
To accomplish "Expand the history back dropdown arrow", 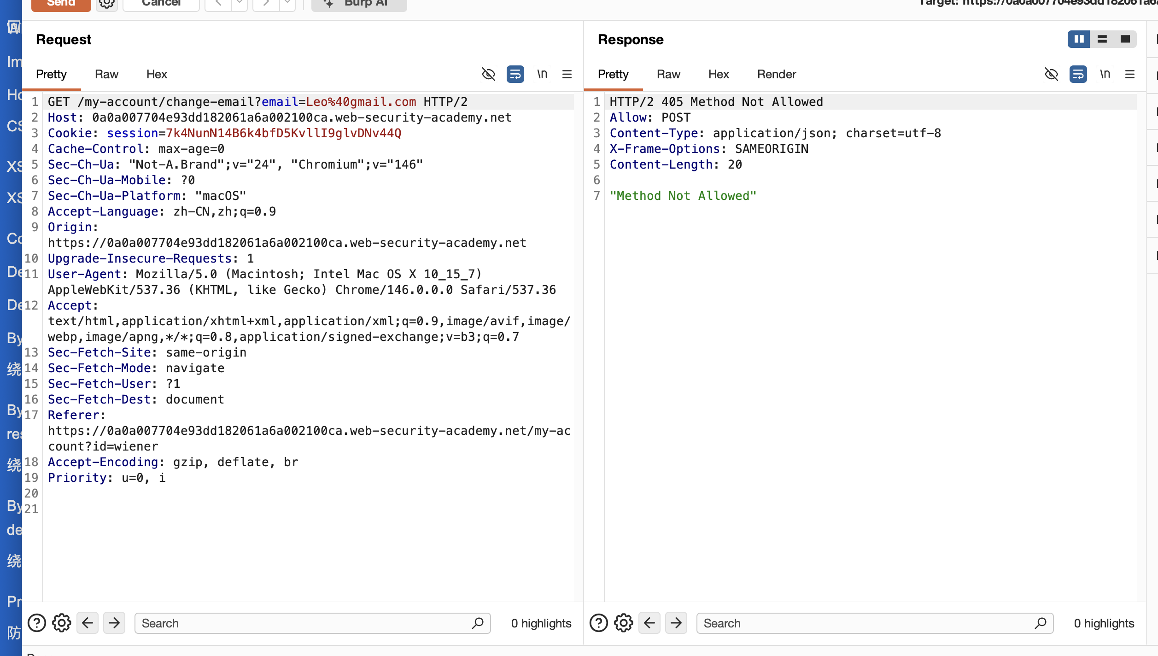I will [x=239, y=4].
